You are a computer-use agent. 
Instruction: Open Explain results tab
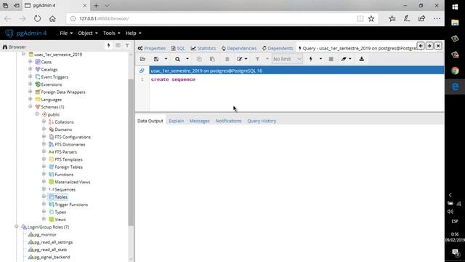click(x=176, y=121)
